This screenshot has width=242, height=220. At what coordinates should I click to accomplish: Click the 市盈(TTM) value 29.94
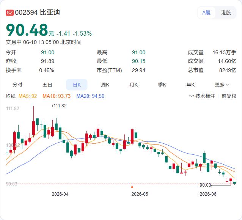tap(138, 70)
